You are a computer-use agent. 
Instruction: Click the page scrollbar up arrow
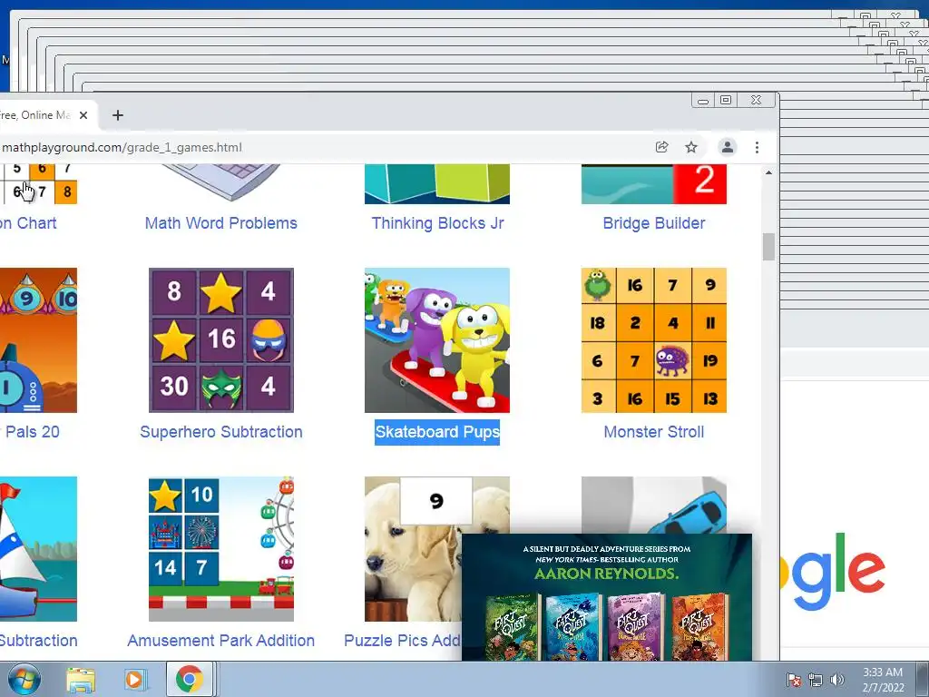click(x=768, y=172)
